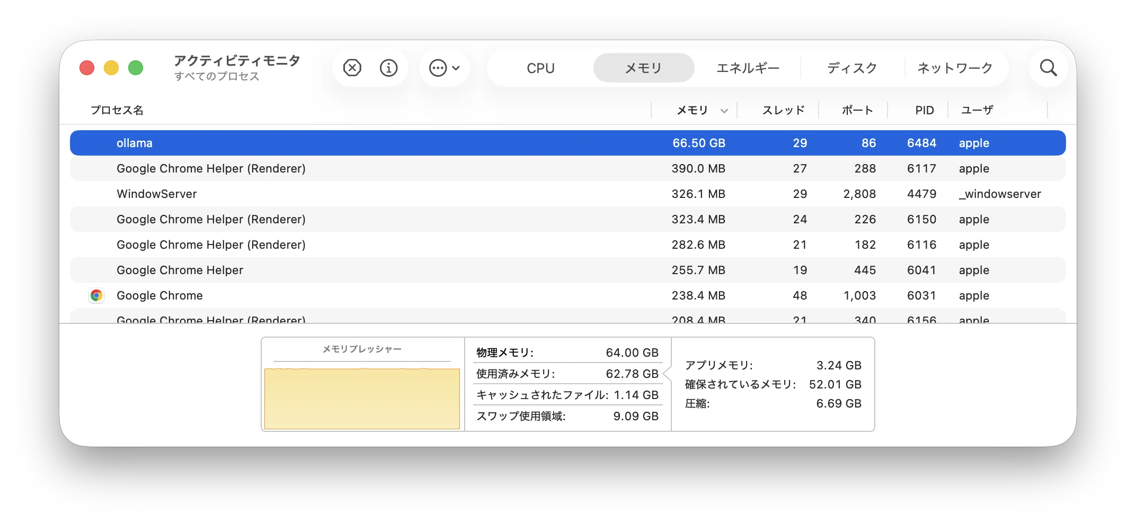The width and height of the screenshot is (1136, 525).
Task: Click the stop process (X) icon
Action: pyautogui.click(x=352, y=68)
